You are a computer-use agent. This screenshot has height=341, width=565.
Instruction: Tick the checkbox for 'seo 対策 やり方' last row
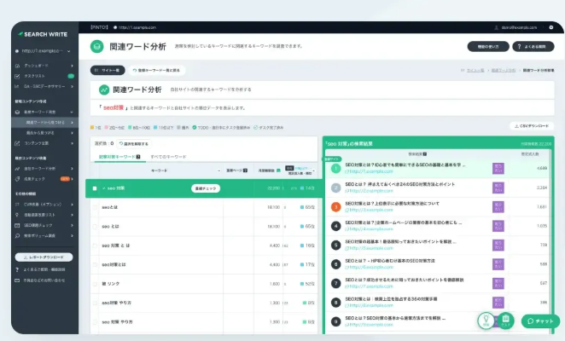[95, 322]
